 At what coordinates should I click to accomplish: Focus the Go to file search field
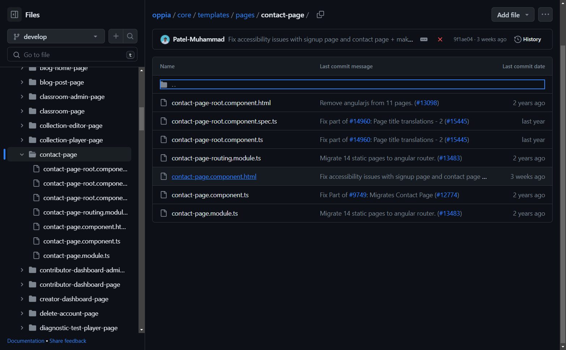click(x=72, y=55)
